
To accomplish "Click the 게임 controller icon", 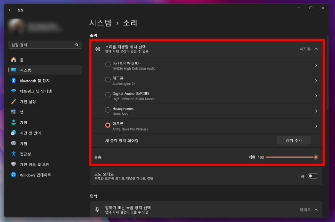I will pyautogui.click(x=14, y=143).
